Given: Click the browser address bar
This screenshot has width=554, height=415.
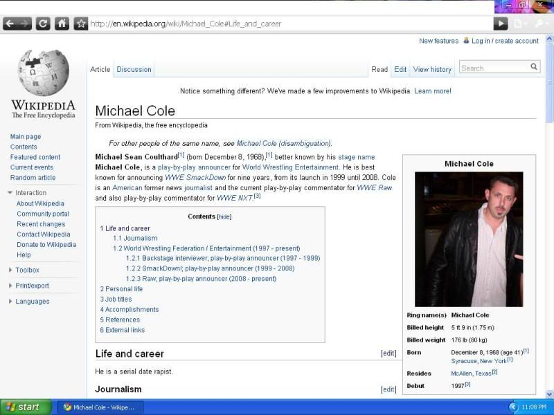Looking at the screenshot, I should [x=289, y=24].
